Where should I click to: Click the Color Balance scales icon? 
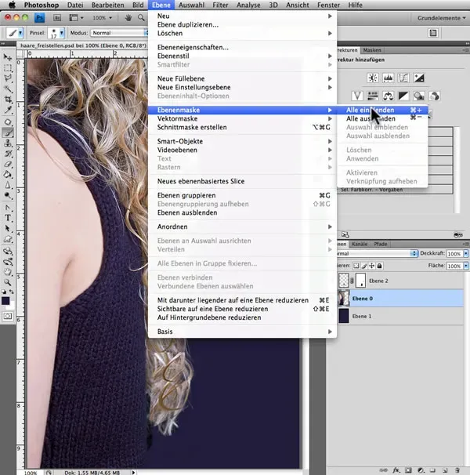pyautogui.click(x=387, y=95)
